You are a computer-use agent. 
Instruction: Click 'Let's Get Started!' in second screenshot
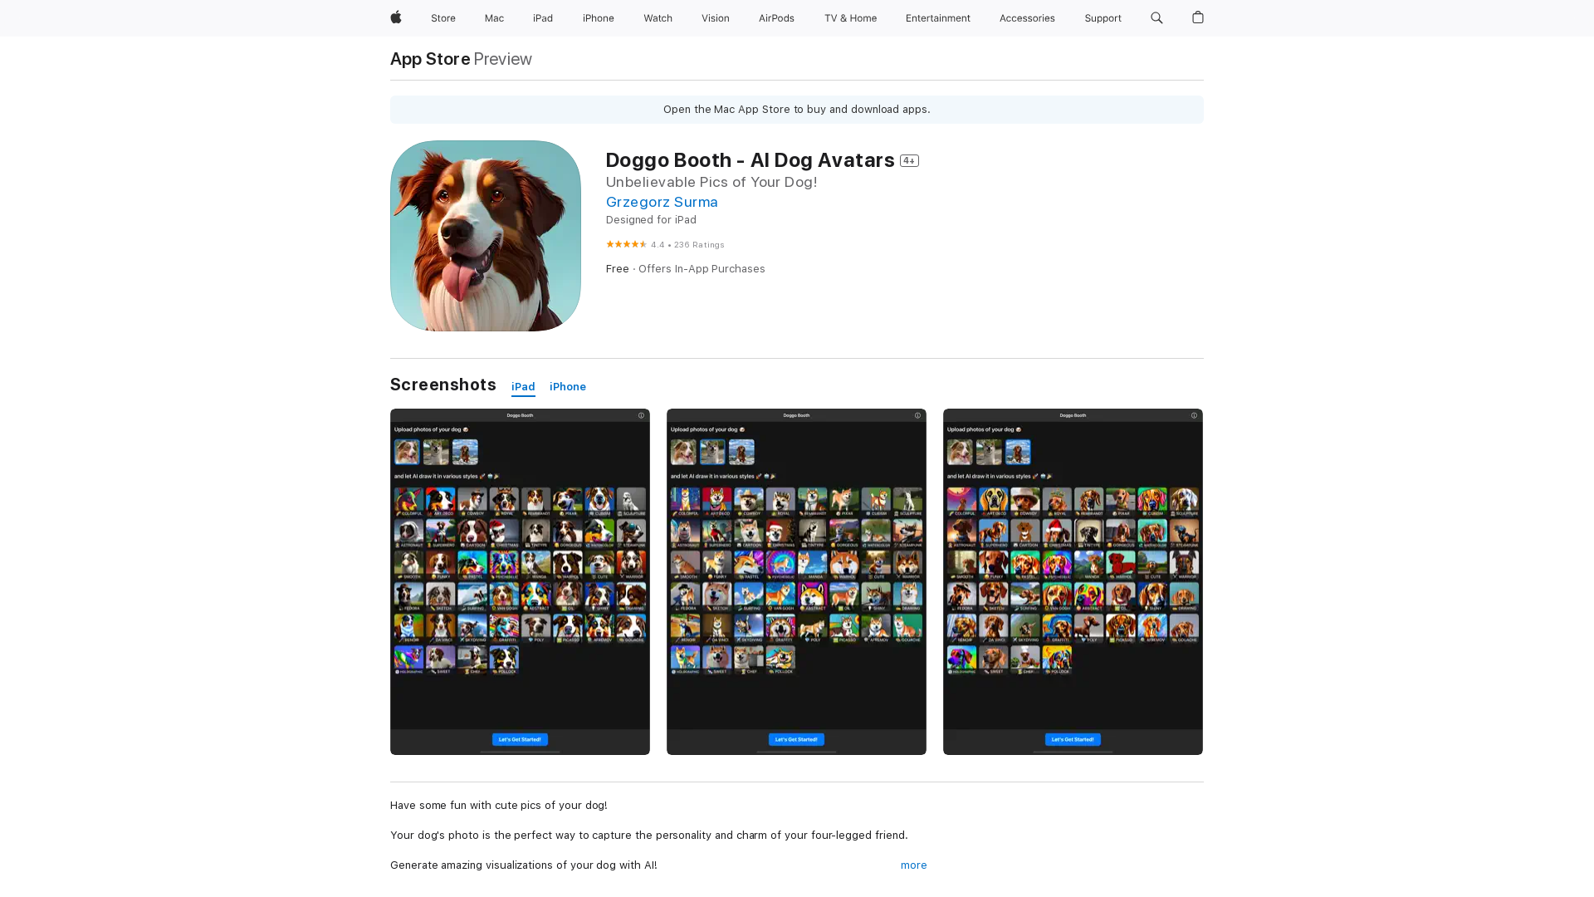click(x=796, y=739)
